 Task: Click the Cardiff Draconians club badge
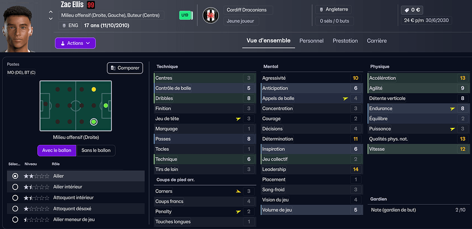tap(210, 16)
